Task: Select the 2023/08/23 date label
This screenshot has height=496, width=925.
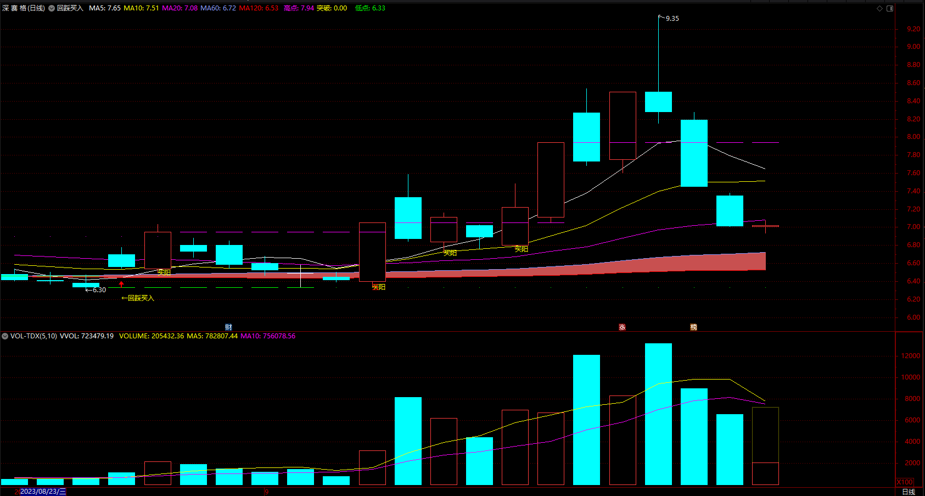Action: [43, 492]
